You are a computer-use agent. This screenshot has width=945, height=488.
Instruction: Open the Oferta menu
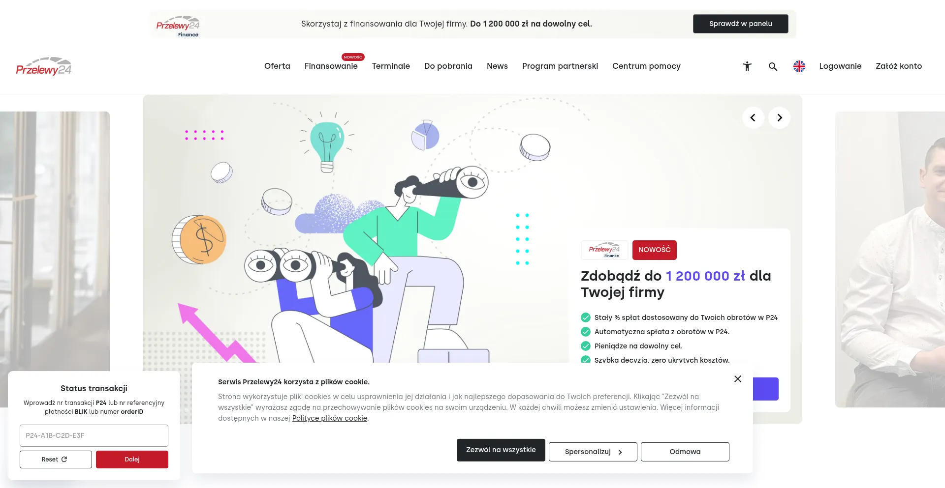[x=277, y=66]
